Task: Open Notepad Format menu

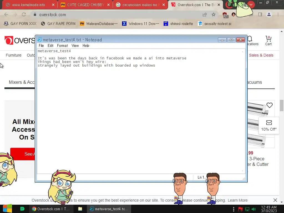Action: point(62,46)
